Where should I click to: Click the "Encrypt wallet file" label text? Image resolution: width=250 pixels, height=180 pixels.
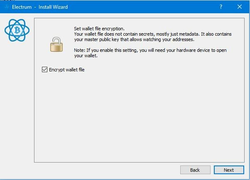click(66, 70)
